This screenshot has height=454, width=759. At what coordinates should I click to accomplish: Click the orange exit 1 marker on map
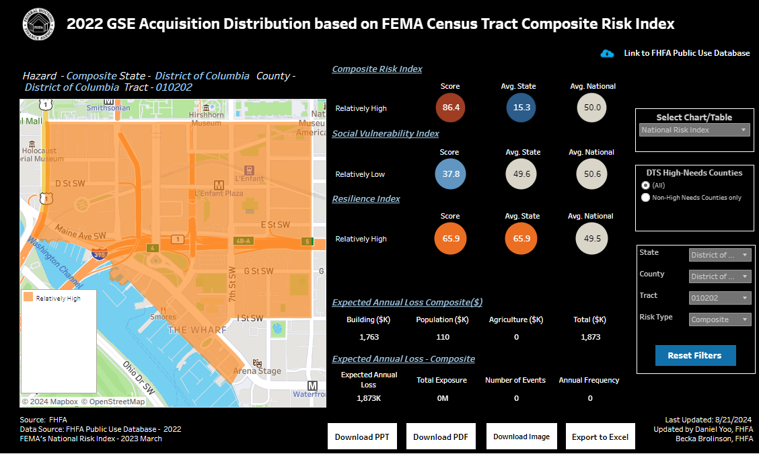pyautogui.click(x=178, y=239)
